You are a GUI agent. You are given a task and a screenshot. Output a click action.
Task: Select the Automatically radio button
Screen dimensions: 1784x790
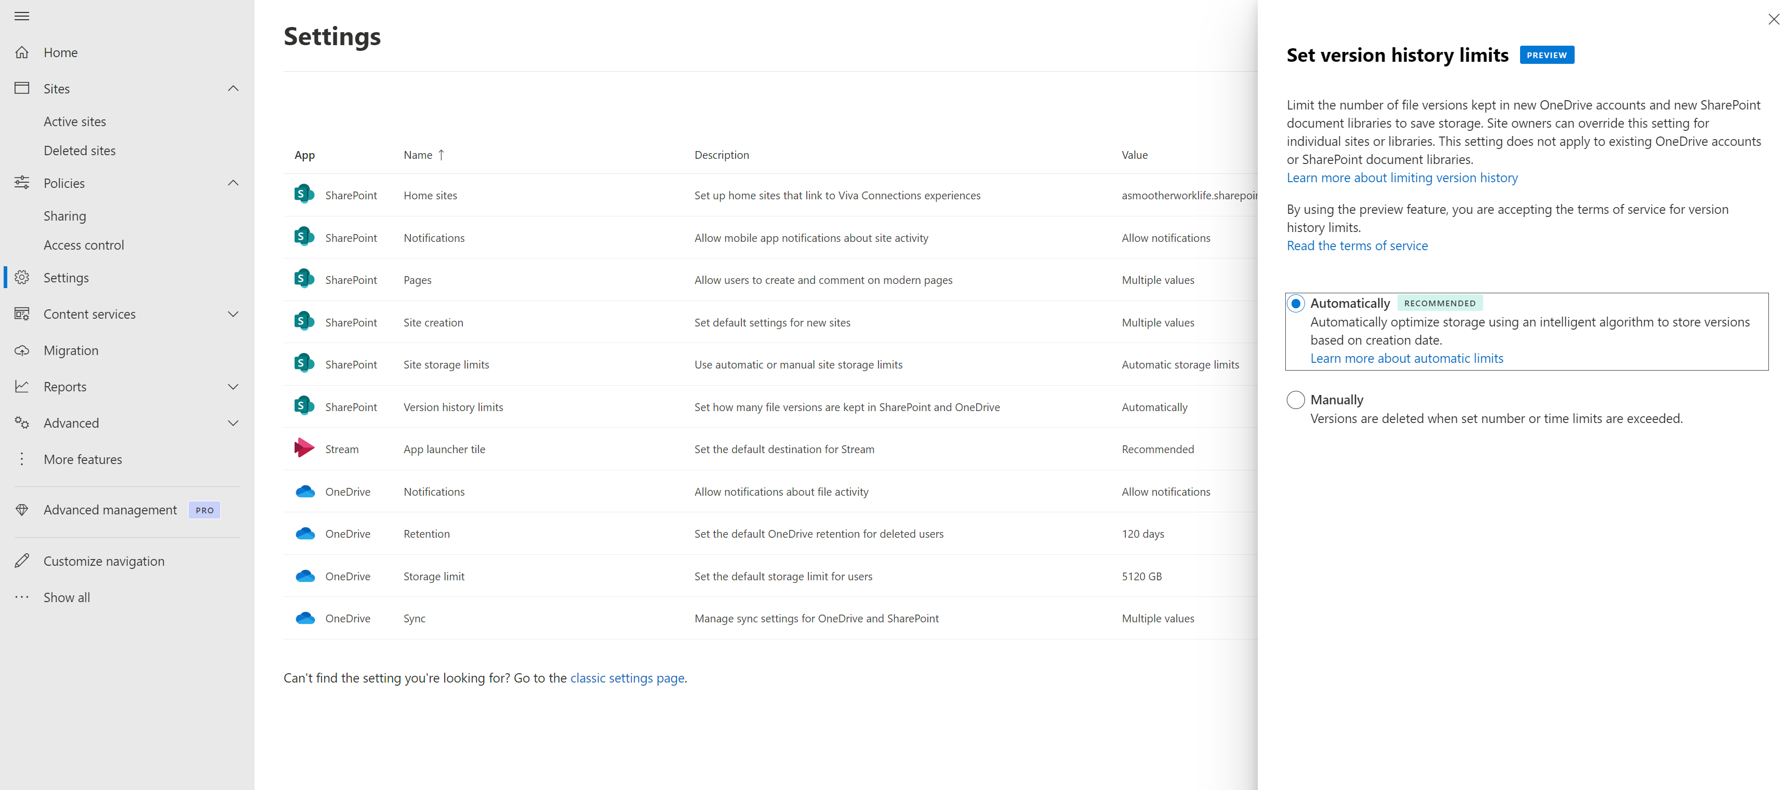(1295, 304)
